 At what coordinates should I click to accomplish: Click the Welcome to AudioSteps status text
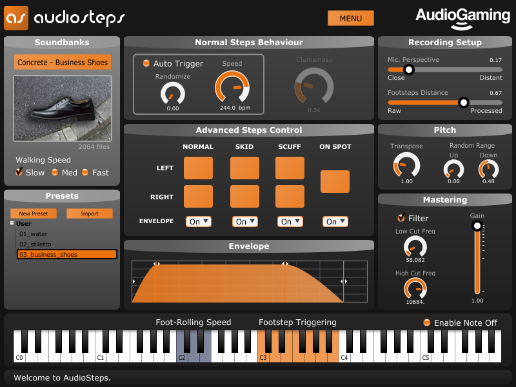coord(62,377)
